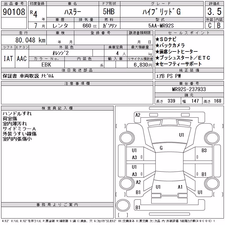
Task: Click the exterior color オレンジ2
Action: tap(60, 53)
